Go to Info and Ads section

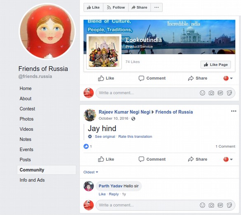(32, 180)
